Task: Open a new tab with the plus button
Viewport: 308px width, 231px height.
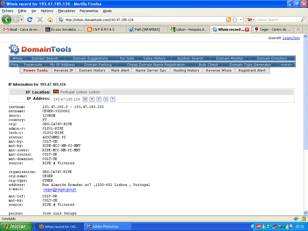Action: point(298,29)
